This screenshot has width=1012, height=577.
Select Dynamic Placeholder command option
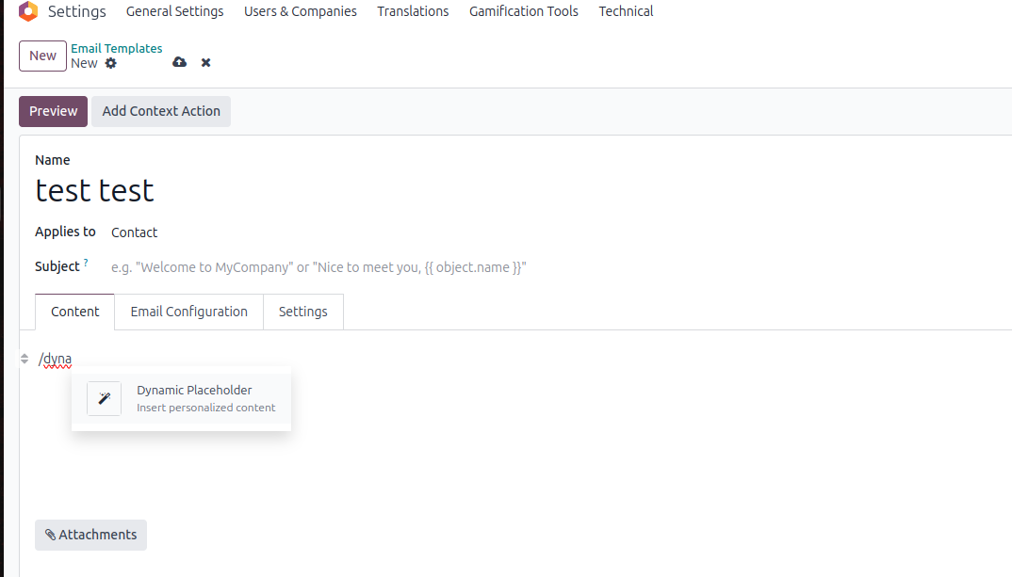coord(181,398)
